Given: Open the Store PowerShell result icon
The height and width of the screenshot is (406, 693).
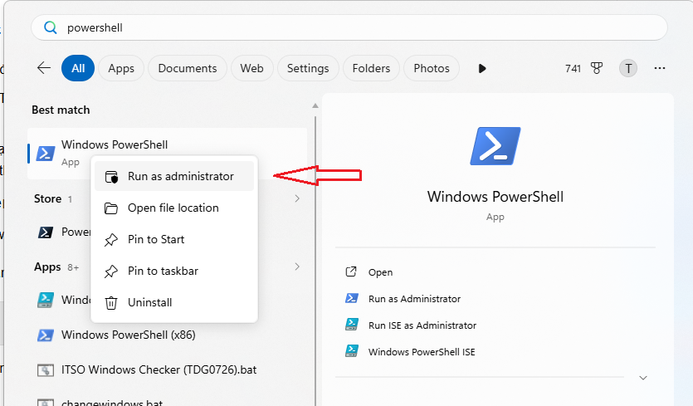Looking at the screenshot, I should point(46,232).
